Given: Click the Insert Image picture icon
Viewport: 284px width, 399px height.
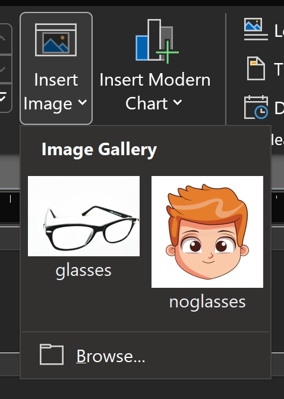Looking at the screenshot, I should click(56, 40).
